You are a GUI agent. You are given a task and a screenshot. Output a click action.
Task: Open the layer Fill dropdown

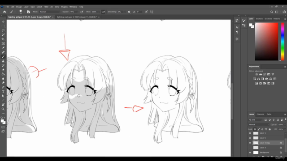tap(285, 129)
